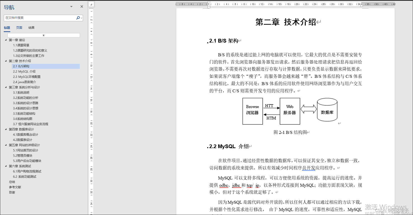Go to the 致谢 heading

click(x=12, y=192)
